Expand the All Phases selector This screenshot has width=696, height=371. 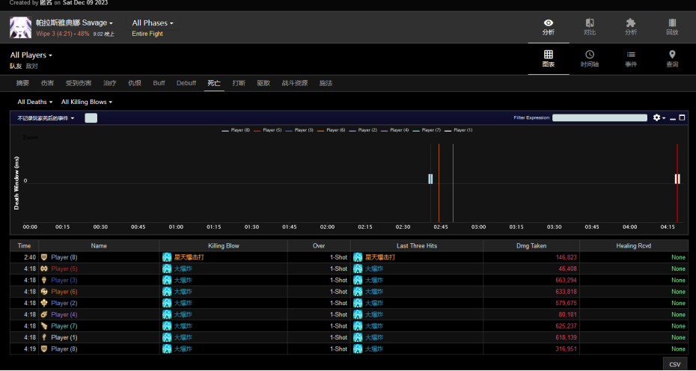click(x=152, y=23)
